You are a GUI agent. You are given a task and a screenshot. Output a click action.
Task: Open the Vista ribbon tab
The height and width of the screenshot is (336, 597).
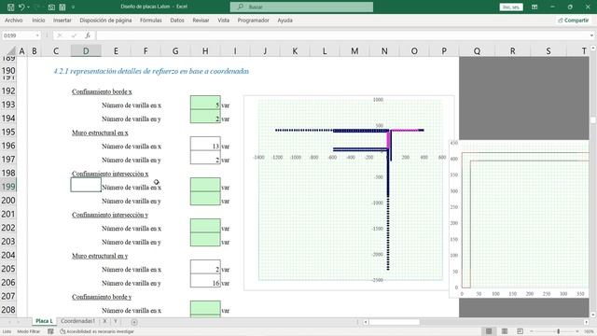click(224, 21)
